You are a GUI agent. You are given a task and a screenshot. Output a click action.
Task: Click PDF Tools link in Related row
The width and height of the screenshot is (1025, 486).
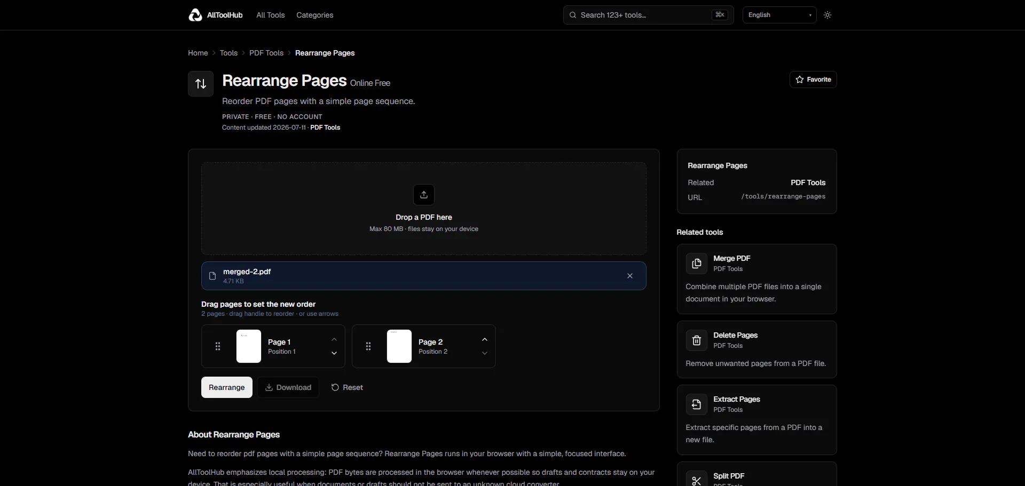click(x=808, y=182)
